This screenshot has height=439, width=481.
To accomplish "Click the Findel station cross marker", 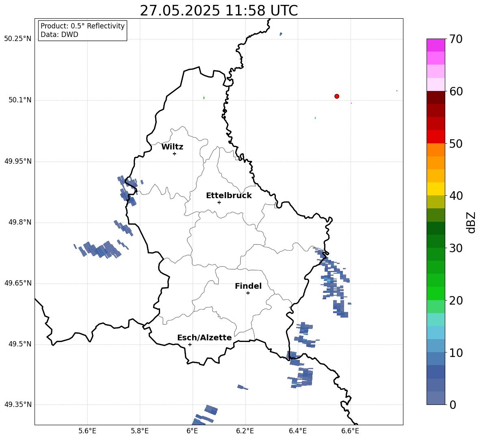I will point(248,293).
